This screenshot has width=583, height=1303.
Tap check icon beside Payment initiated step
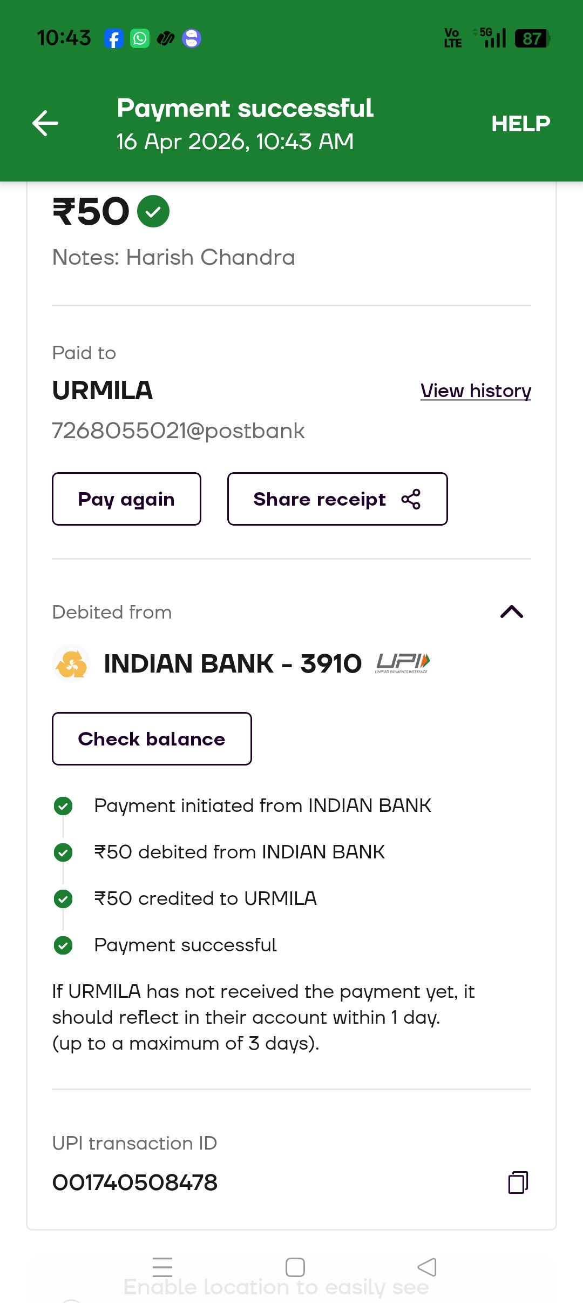tap(63, 806)
